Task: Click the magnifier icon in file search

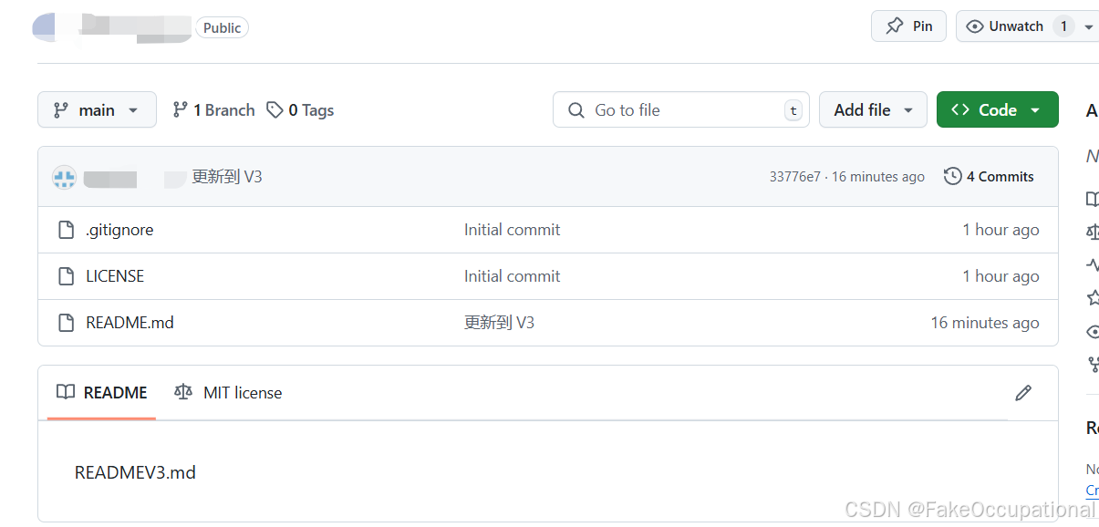Action: click(x=576, y=110)
